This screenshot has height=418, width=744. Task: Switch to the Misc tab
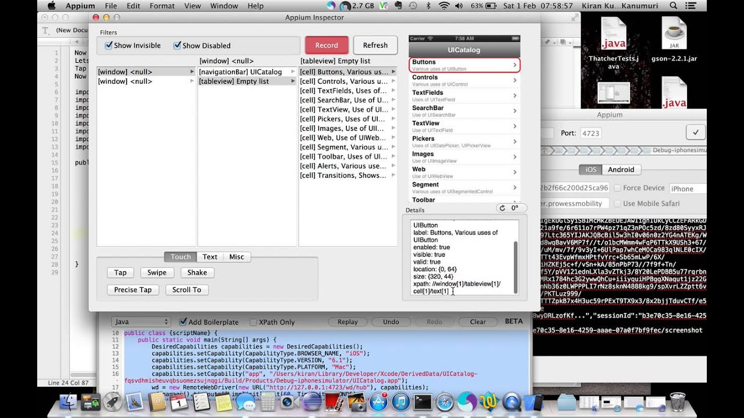(237, 257)
